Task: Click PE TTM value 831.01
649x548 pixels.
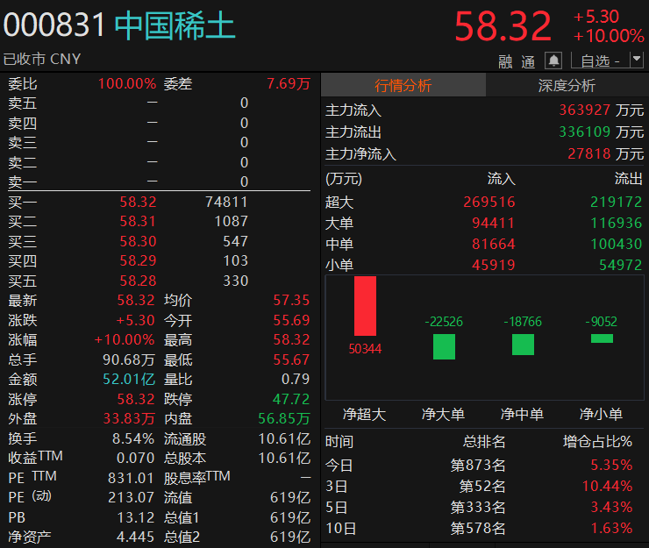Action: [x=131, y=478]
